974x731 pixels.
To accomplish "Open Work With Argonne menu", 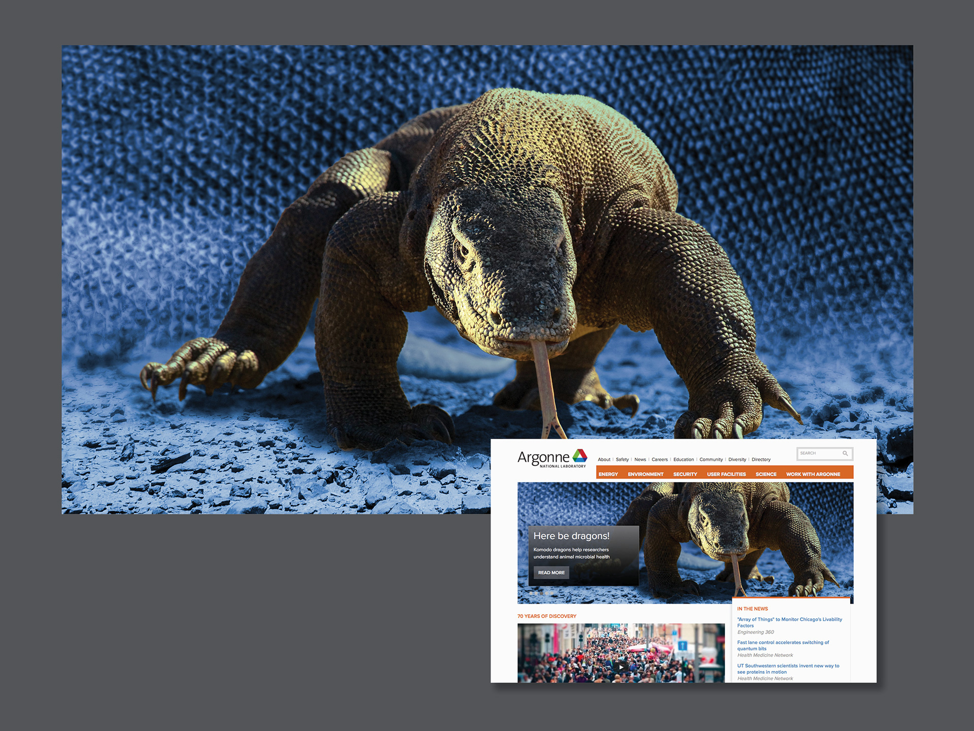I will click(x=813, y=474).
